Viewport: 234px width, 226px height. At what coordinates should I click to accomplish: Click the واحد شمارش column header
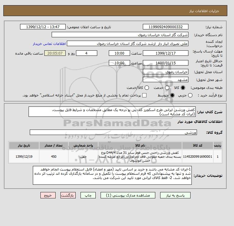83,145
